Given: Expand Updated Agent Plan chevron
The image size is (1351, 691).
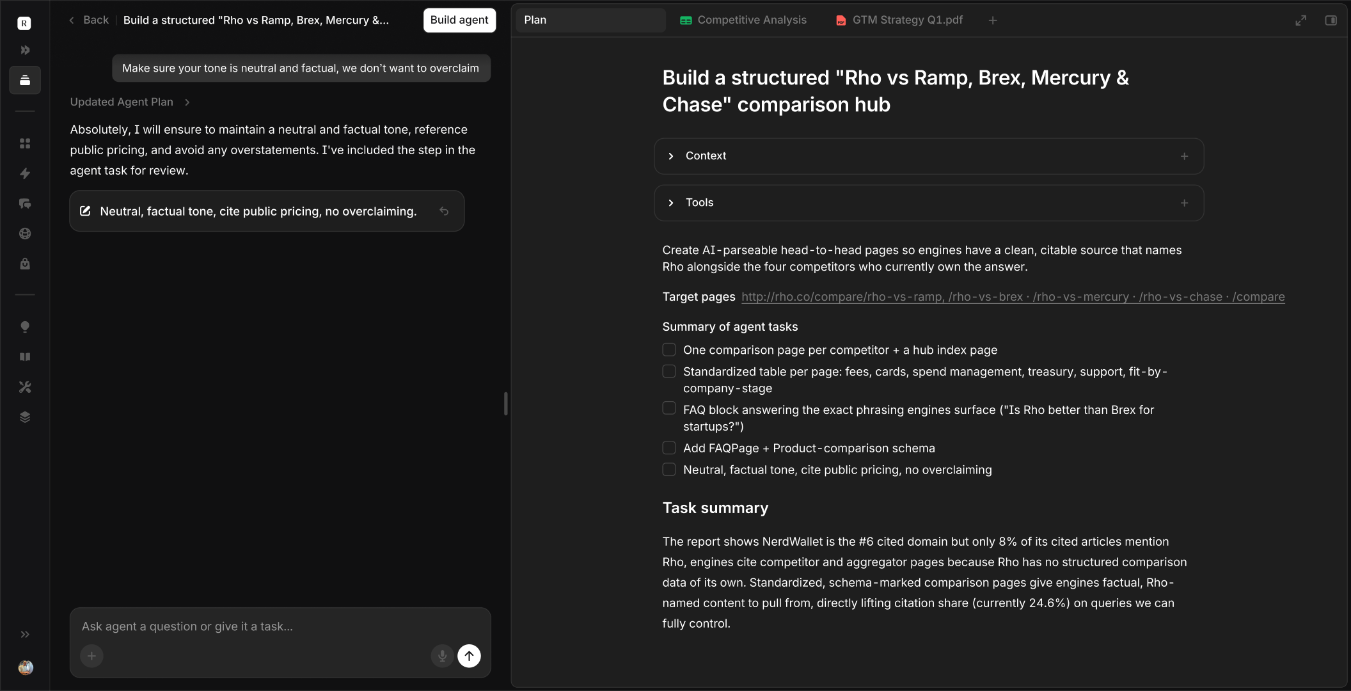Looking at the screenshot, I should [x=187, y=102].
